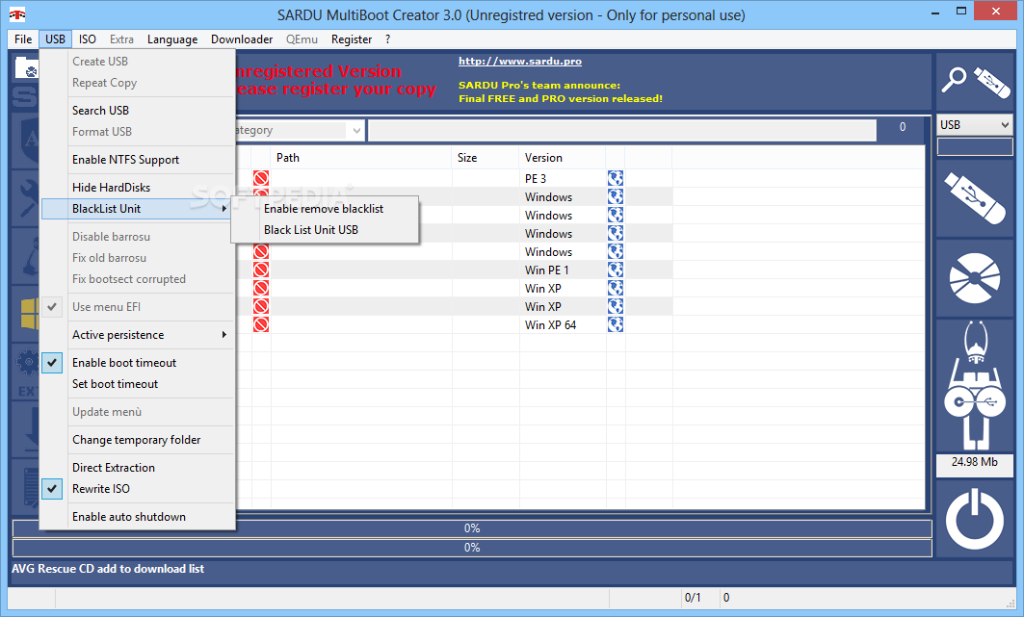Click the Version column header

point(563,158)
